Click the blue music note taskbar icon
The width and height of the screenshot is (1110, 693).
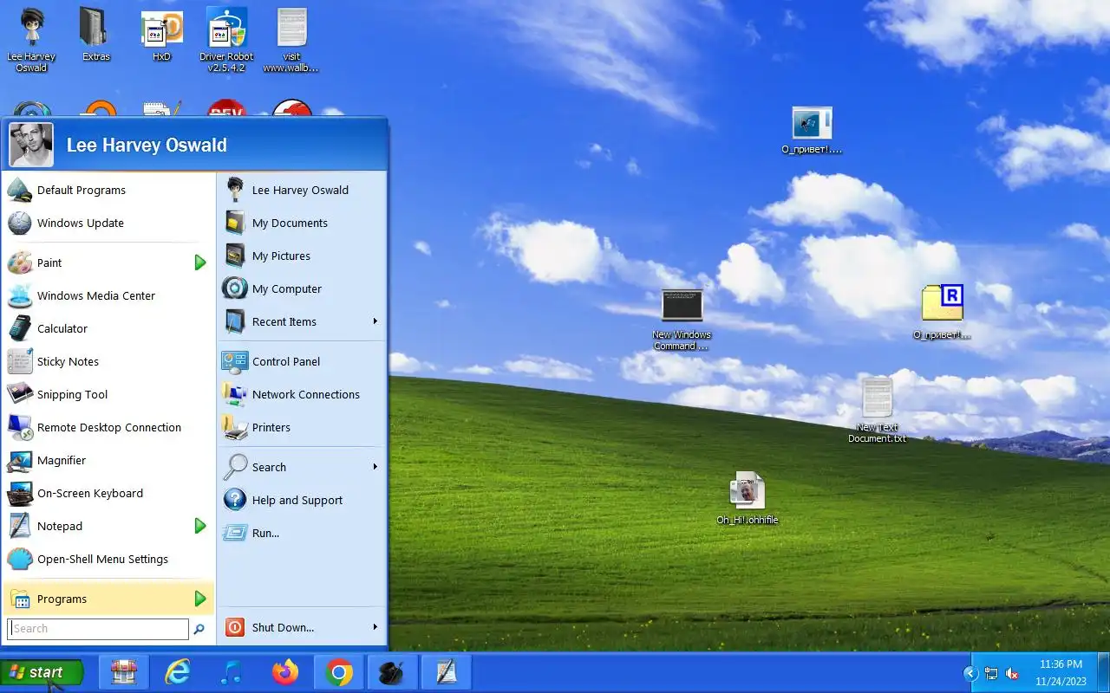point(232,672)
